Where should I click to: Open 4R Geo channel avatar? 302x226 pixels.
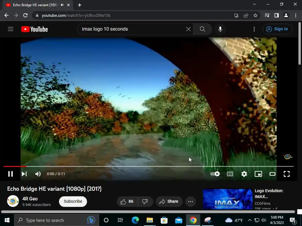[x=13, y=201]
